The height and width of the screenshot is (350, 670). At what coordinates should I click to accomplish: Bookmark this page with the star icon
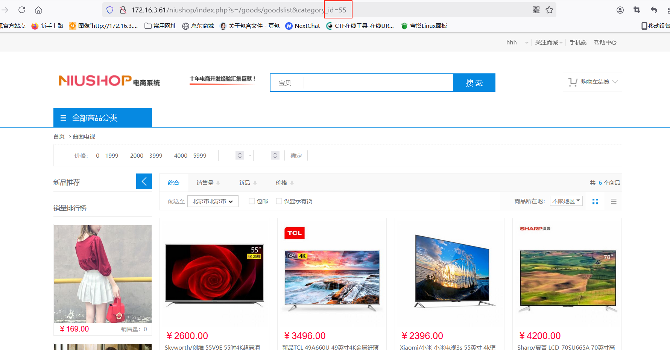click(x=549, y=10)
